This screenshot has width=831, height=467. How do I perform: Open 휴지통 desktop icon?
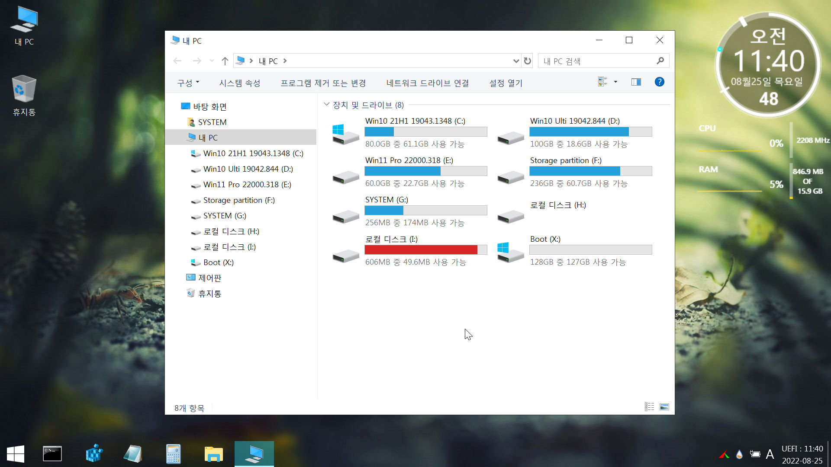(x=24, y=96)
